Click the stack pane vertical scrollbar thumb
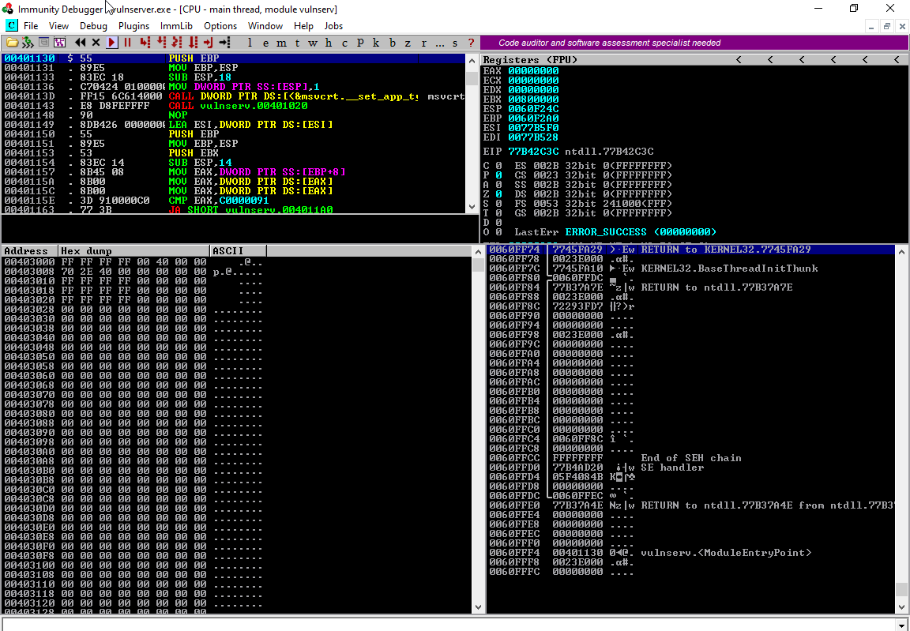 pos(901,590)
